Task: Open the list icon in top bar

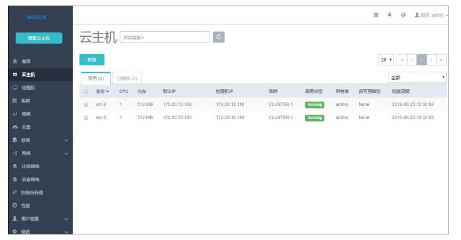Action: coord(376,15)
